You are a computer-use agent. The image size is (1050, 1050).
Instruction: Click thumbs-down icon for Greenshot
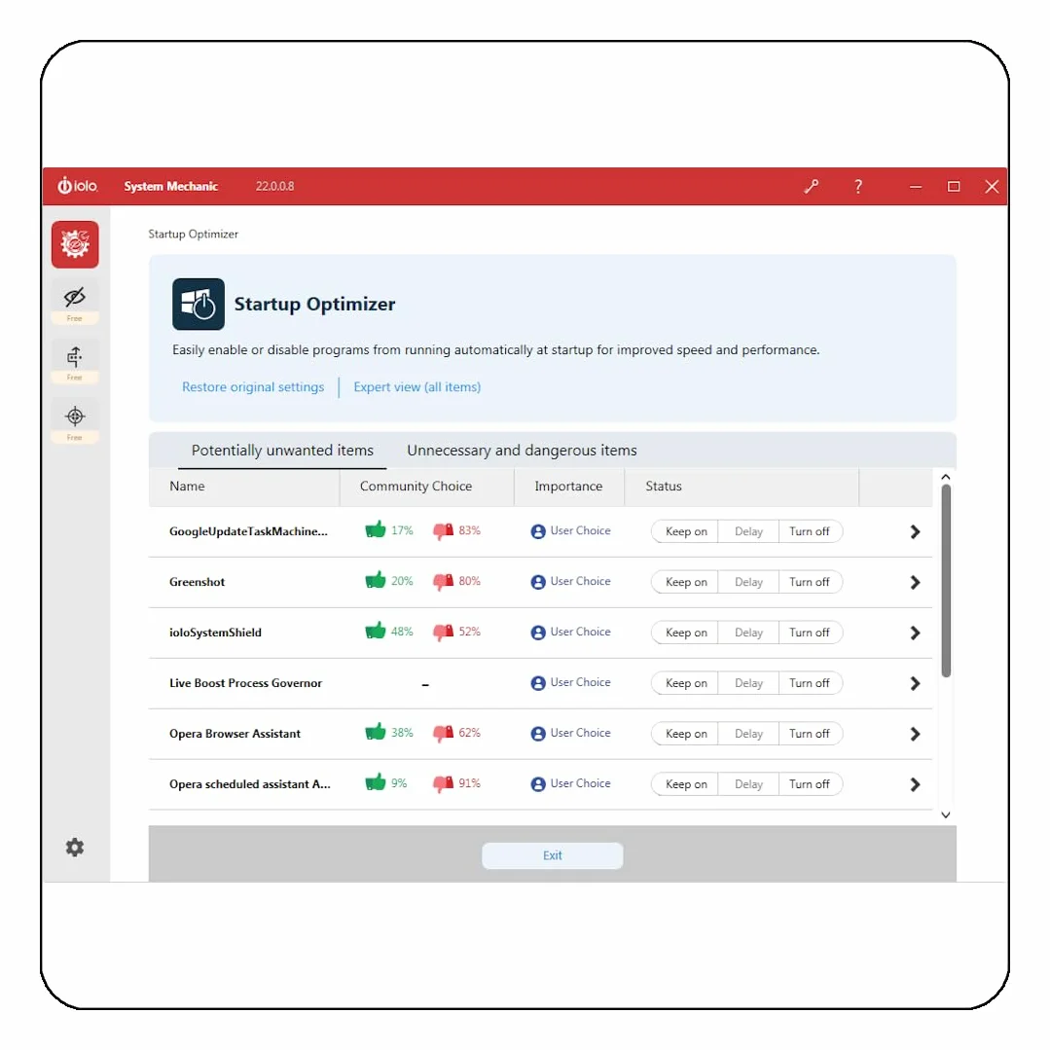coord(444,582)
